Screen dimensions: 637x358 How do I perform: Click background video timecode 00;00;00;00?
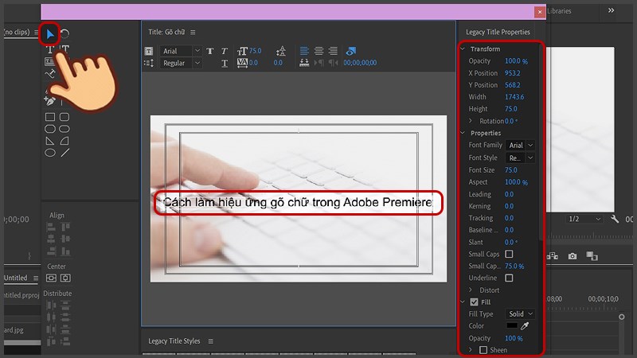(x=360, y=63)
